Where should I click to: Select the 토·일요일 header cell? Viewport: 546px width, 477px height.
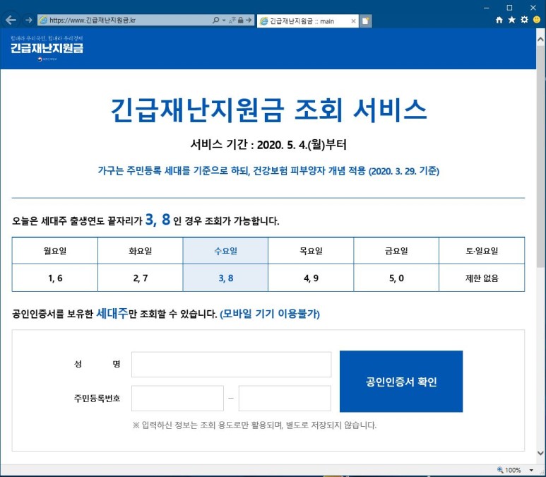(x=482, y=251)
